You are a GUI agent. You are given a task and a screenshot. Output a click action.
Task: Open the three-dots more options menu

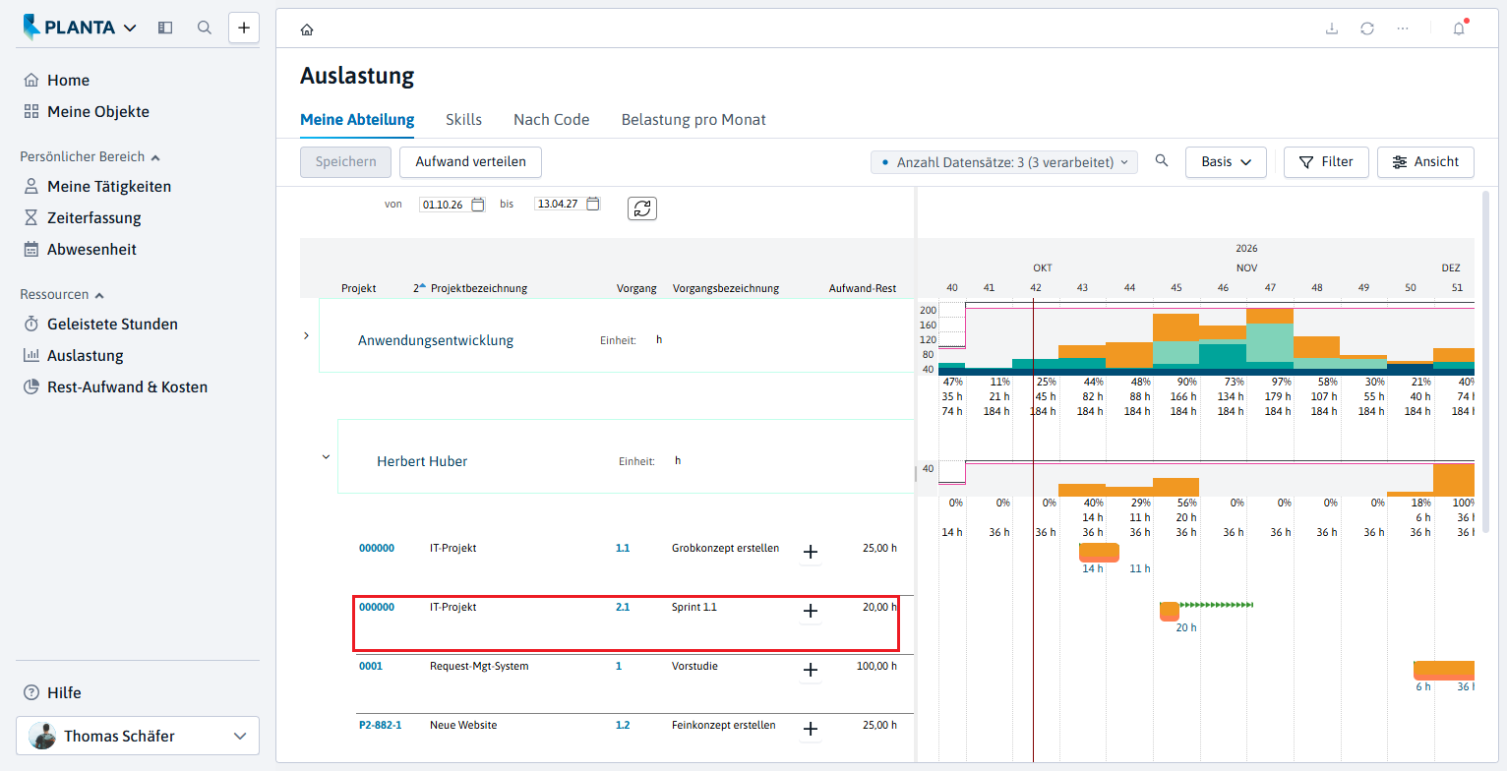pos(1403,29)
